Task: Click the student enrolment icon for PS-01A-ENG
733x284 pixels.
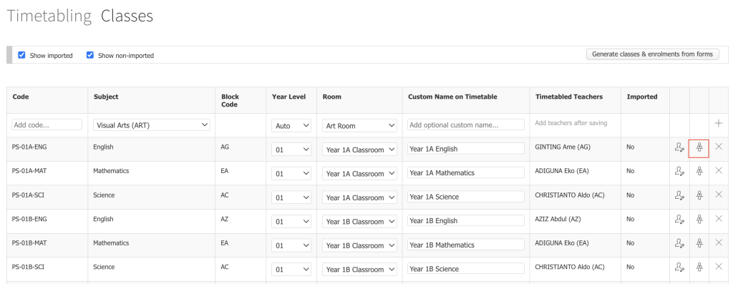Action: coord(699,147)
